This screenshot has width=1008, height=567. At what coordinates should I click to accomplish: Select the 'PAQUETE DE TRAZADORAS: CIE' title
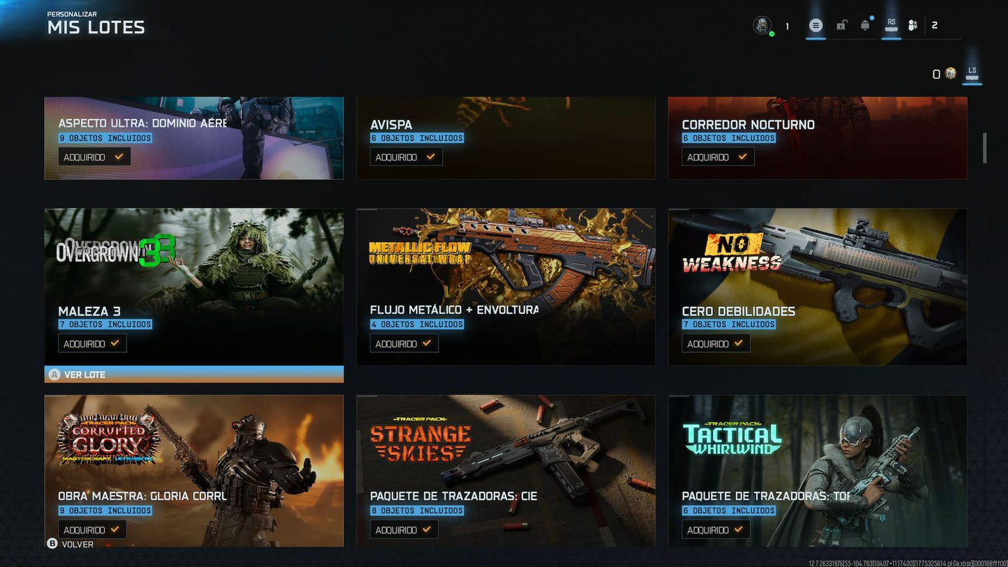tap(453, 497)
